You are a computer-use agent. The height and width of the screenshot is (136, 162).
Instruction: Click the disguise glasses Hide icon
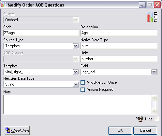coord(140,119)
